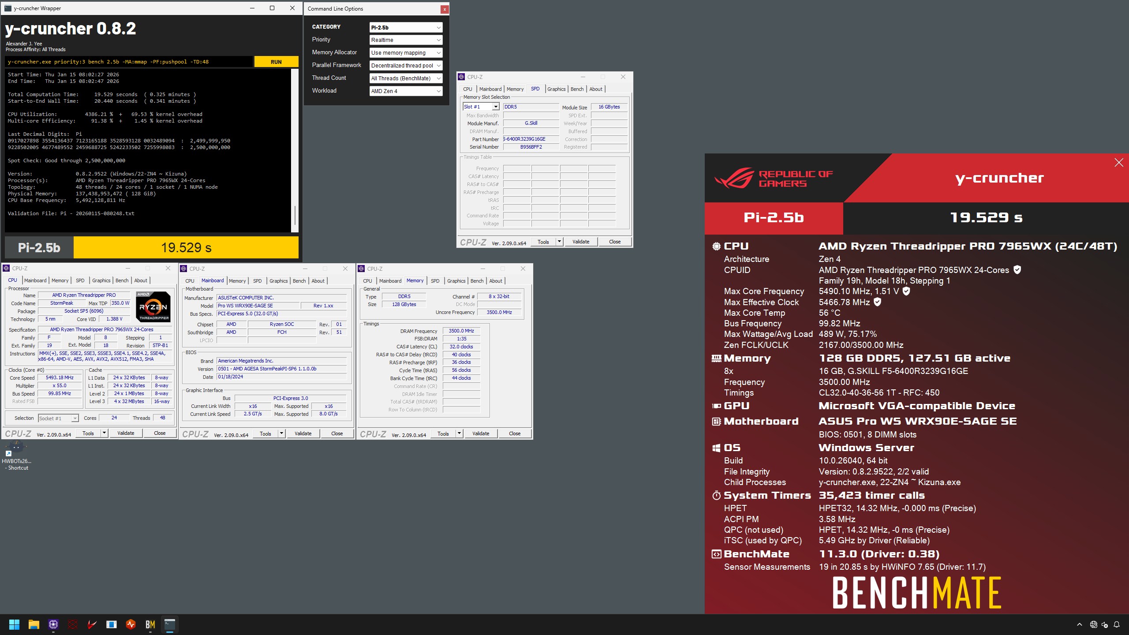Viewport: 1129px width, 635px height.
Task: Click the 'Validation File' line in output
Action: point(71,213)
